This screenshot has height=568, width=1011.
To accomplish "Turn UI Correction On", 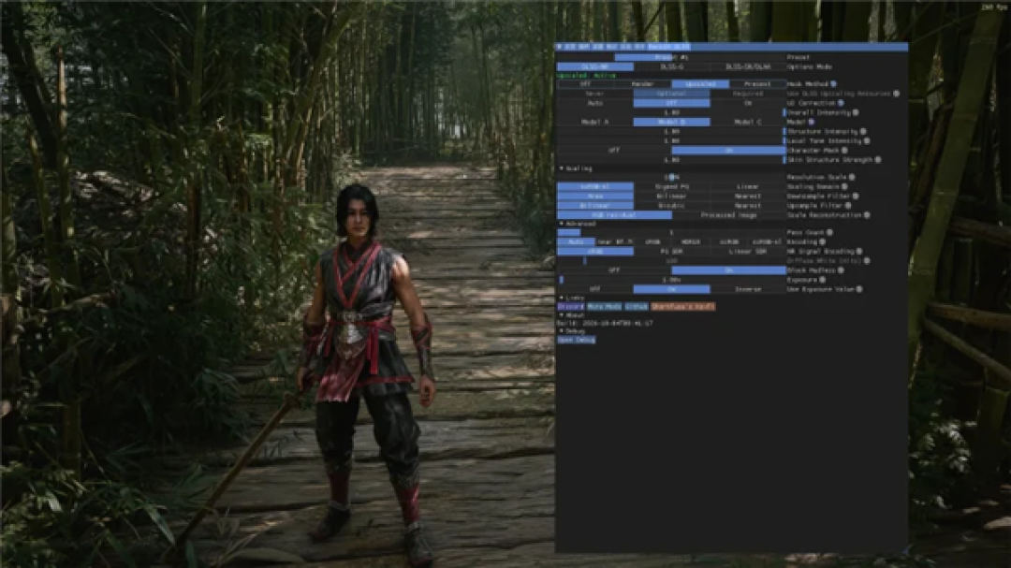I will (x=748, y=103).
